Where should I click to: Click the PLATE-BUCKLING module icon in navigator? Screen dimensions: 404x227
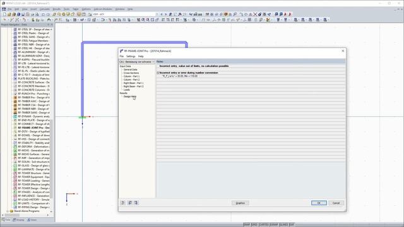click(15, 78)
